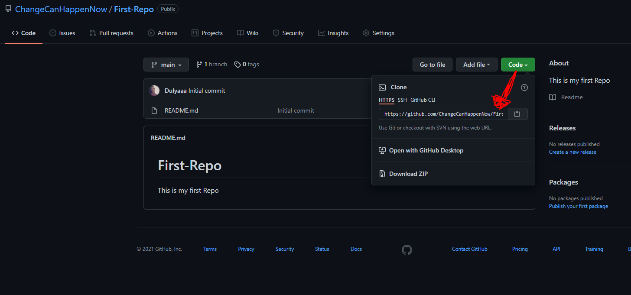Click the Go to file button

tap(433, 65)
